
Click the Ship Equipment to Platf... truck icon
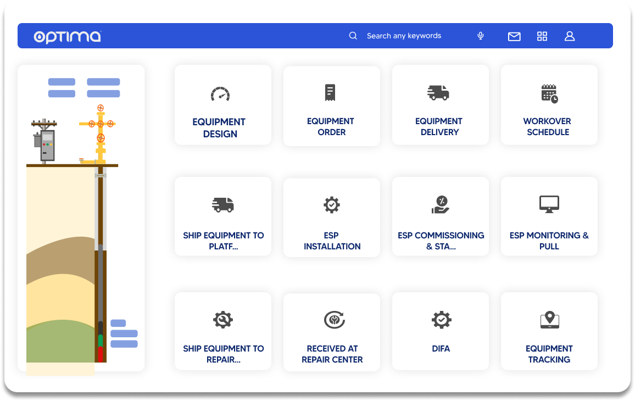222,205
